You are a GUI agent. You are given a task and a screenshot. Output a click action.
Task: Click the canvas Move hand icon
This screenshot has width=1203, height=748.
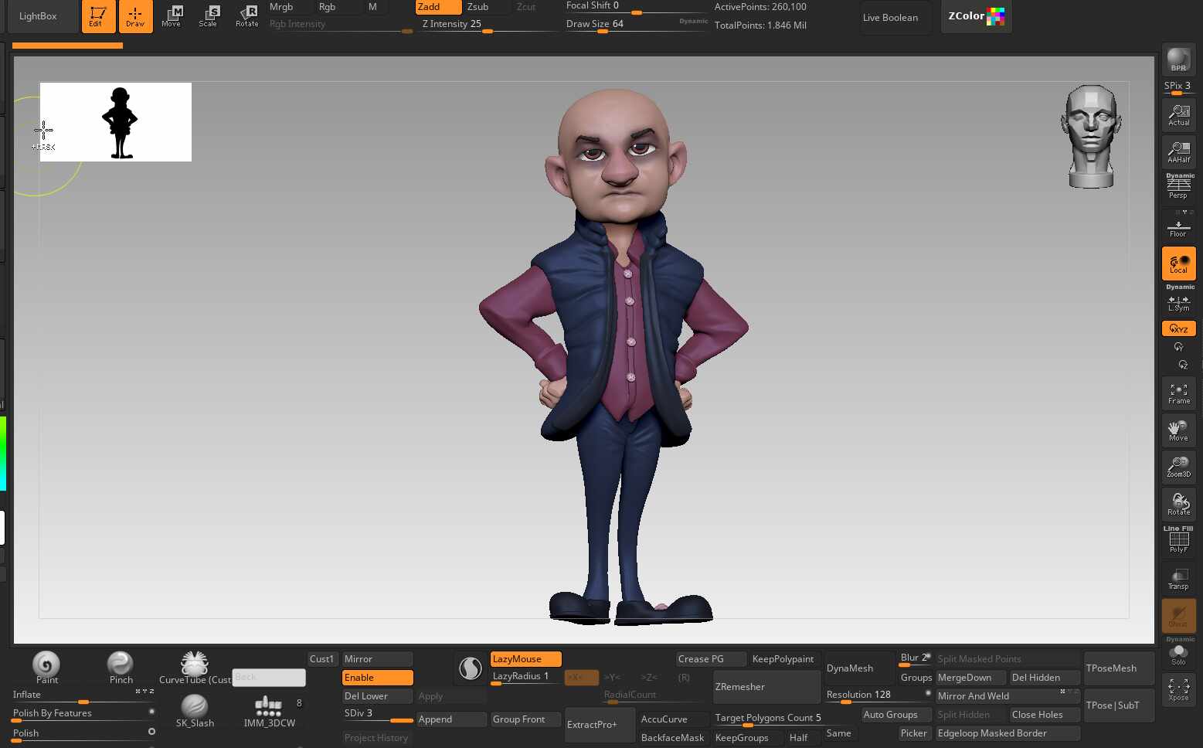point(1179,430)
